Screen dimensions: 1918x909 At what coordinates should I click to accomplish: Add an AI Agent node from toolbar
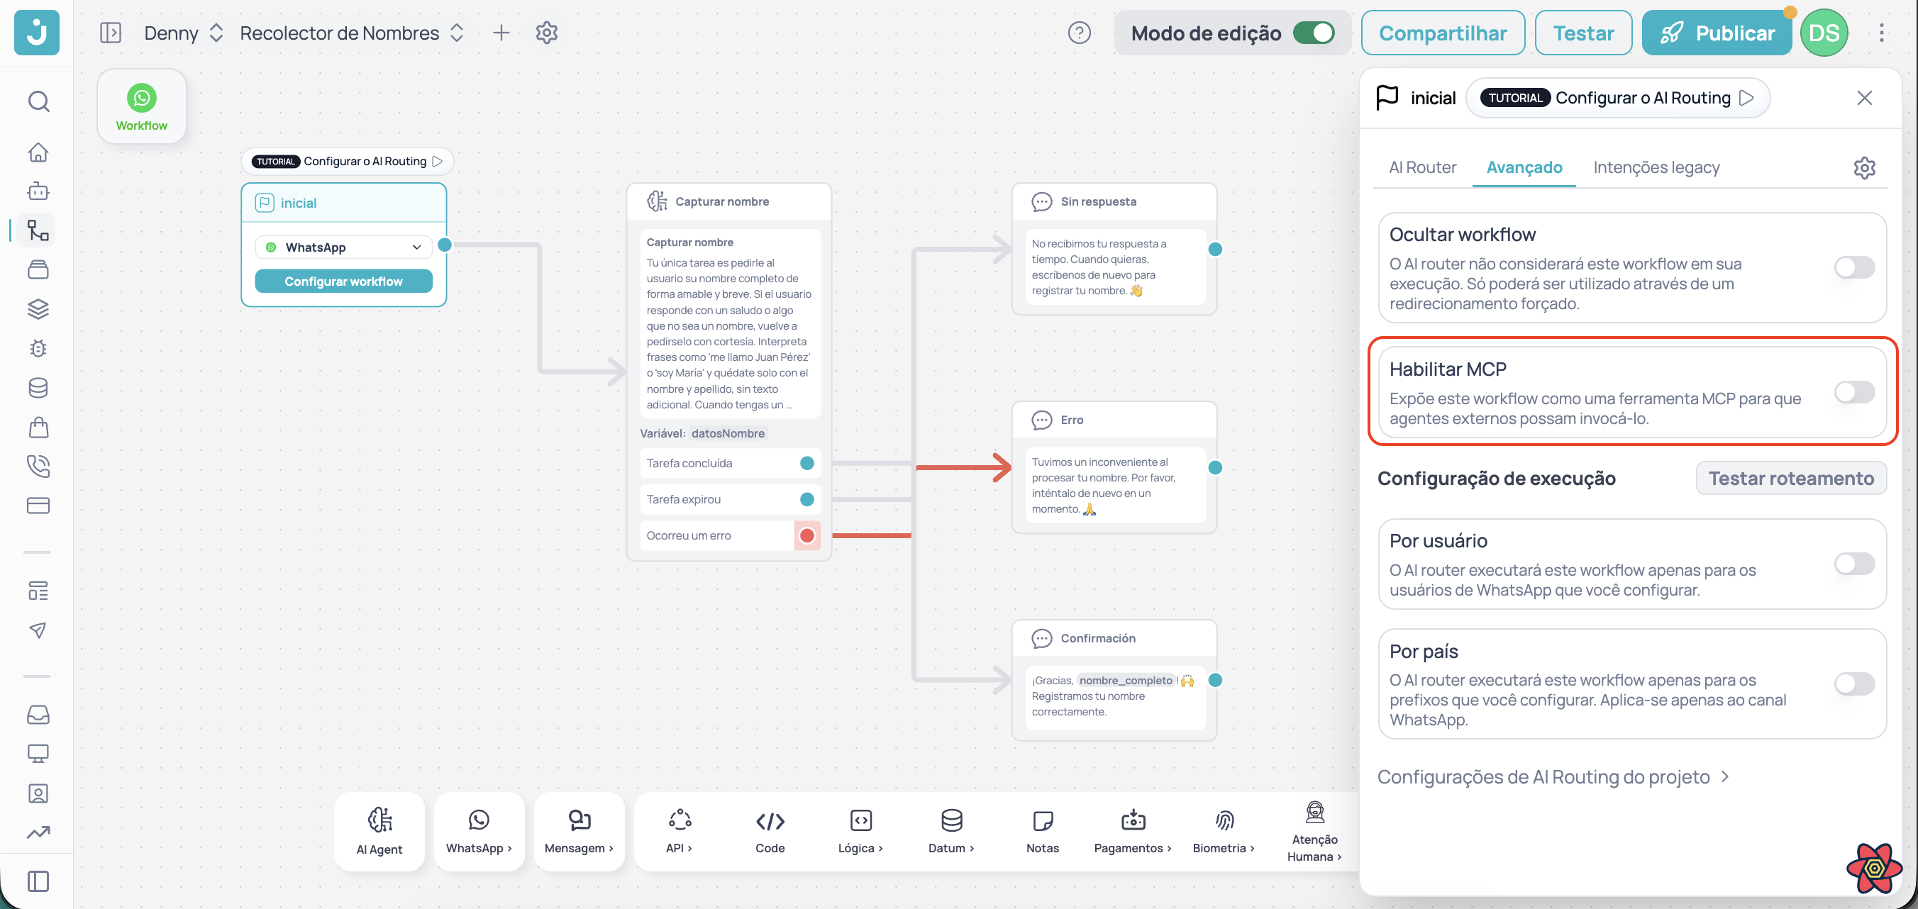pyautogui.click(x=379, y=831)
